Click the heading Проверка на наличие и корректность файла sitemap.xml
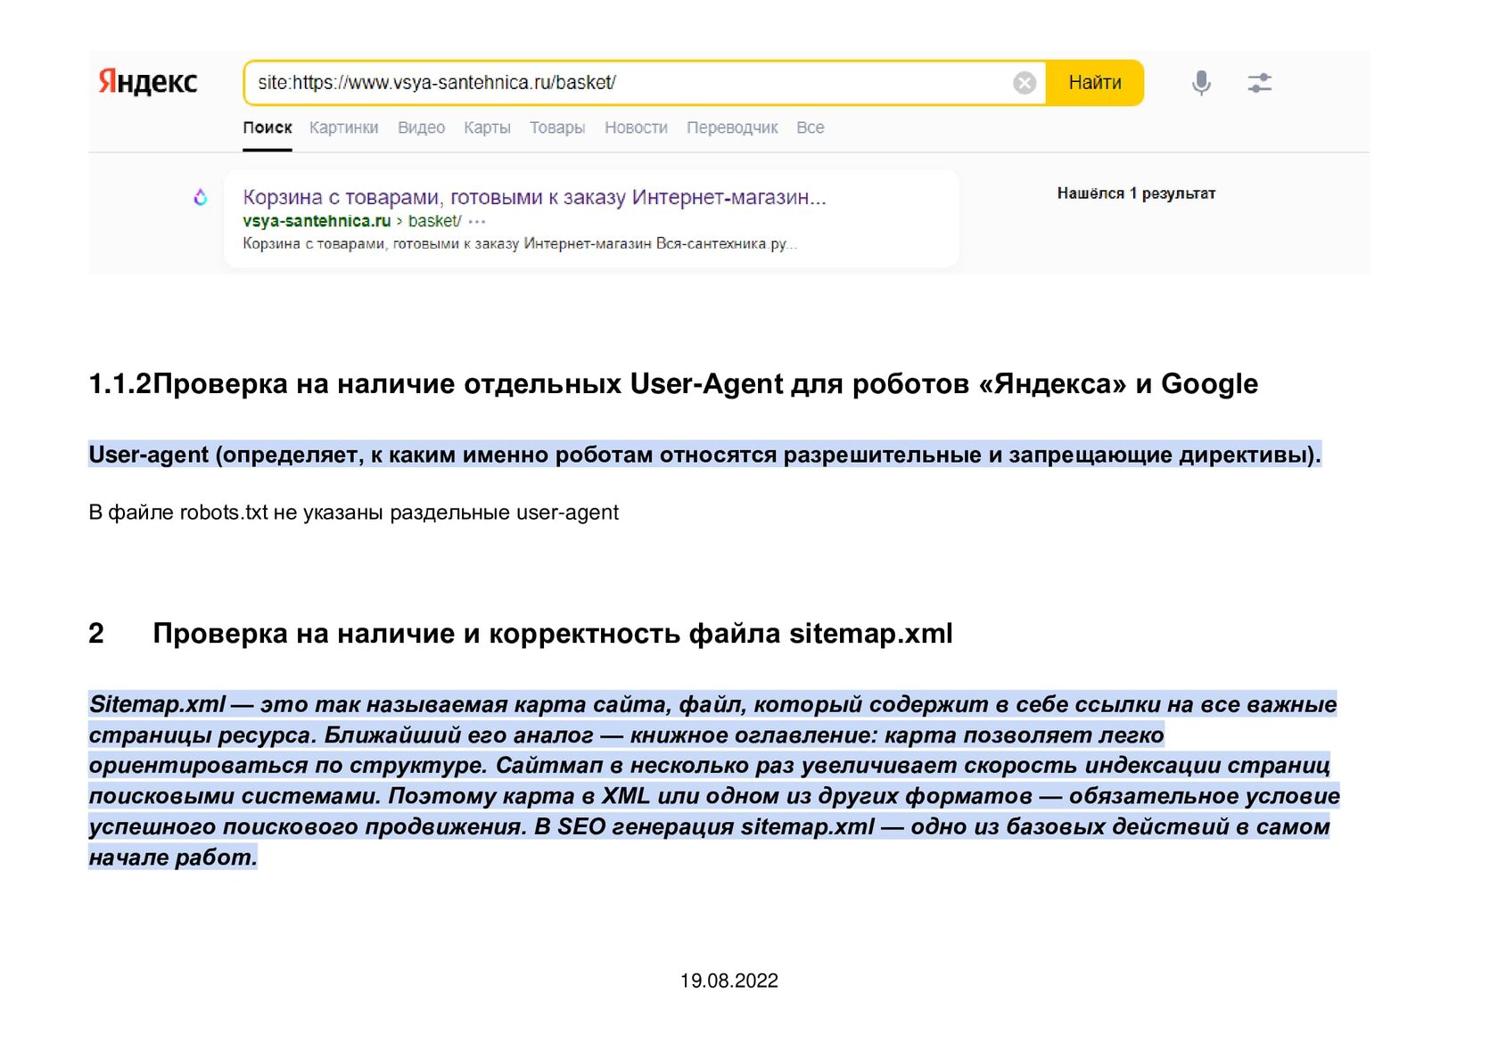The image size is (1498, 1059). pos(553,633)
